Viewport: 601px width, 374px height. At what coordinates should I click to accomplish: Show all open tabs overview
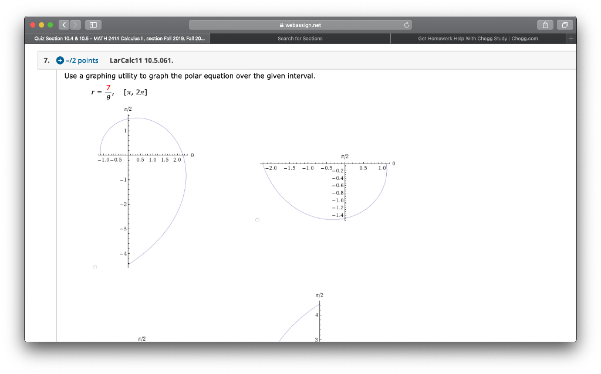[x=565, y=24]
